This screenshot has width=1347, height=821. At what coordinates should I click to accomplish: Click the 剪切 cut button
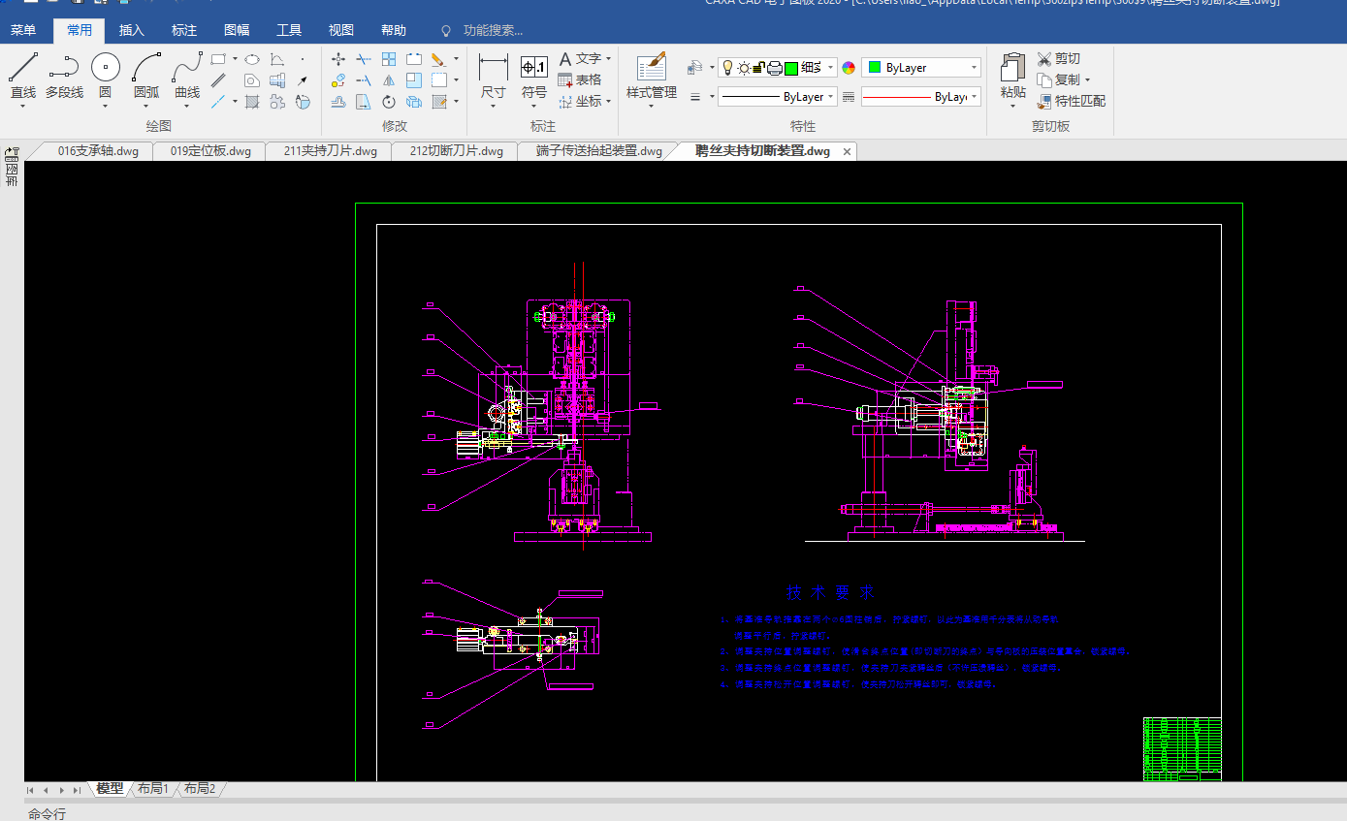click(x=1058, y=59)
